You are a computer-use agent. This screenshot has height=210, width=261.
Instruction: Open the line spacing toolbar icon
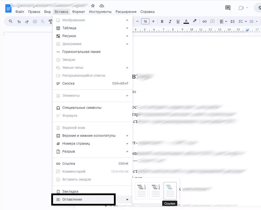click(232, 21)
